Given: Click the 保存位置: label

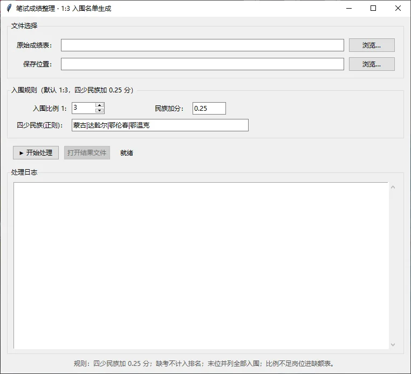Looking at the screenshot, I should click(37, 64).
